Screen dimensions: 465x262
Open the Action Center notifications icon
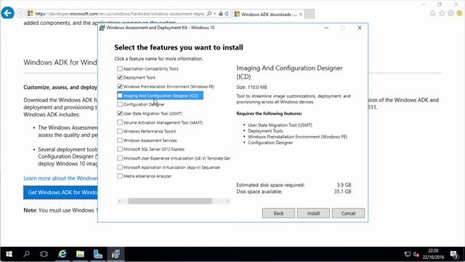pos(454,254)
